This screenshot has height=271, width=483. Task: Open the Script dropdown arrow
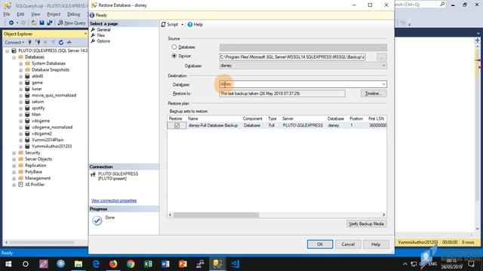(x=182, y=25)
